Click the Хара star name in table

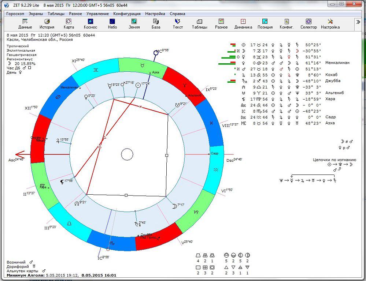point(330,99)
